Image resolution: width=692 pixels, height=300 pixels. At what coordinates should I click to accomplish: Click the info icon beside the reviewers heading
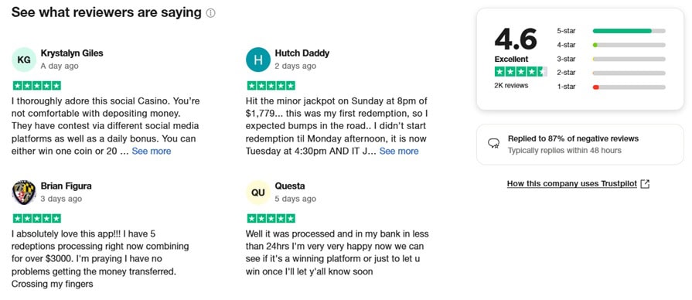click(x=211, y=13)
